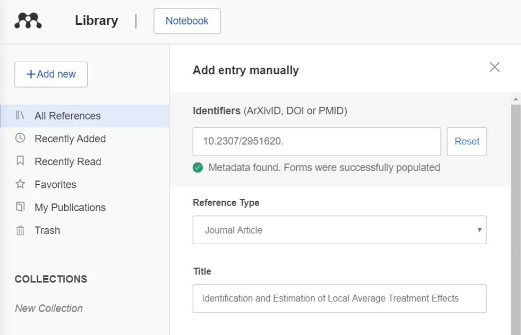Create a New Collection
521x335 pixels.
point(49,308)
